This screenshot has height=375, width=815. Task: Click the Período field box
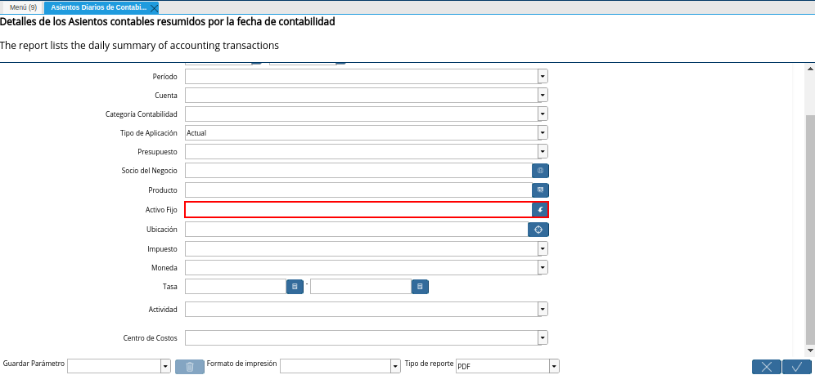tap(361, 76)
